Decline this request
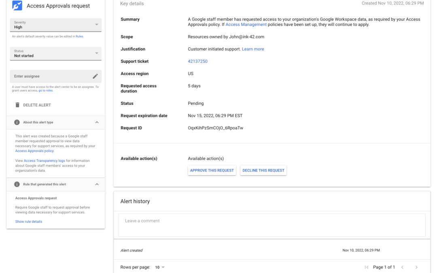437x273 pixels. 263,171
